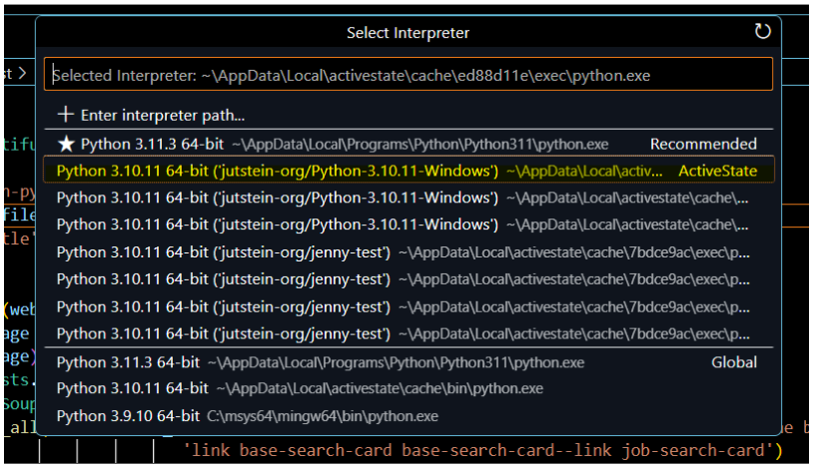This screenshot has width=813, height=469.
Task: Focus the Selected Interpreter search field
Action: tap(408, 74)
